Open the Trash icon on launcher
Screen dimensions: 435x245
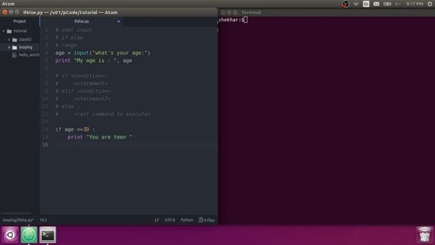(424, 235)
